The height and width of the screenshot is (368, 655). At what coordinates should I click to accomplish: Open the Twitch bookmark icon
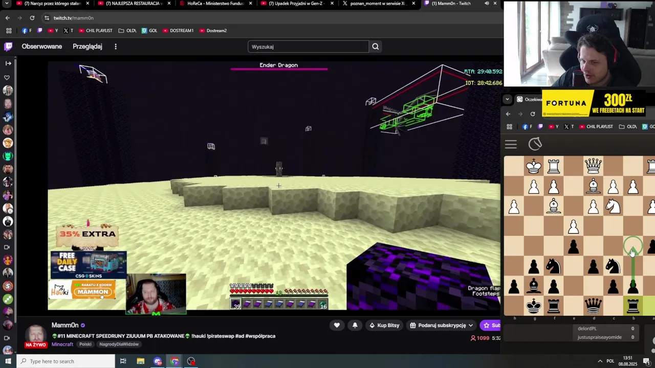tap(40, 31)
